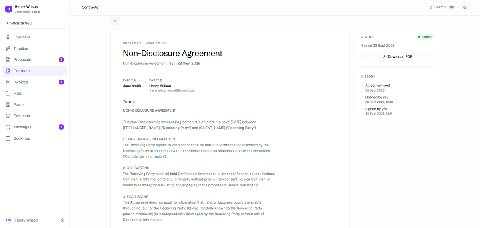
Task: Click the Contracts pen icon in the sidebar
Action: [x=8, y=71]
